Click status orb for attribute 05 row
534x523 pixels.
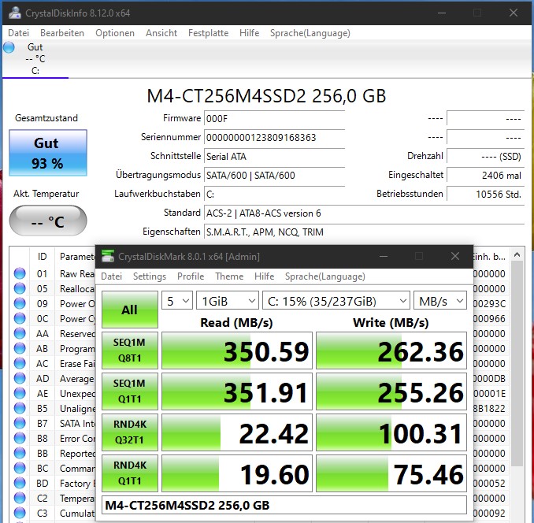(x=20, y=288)
